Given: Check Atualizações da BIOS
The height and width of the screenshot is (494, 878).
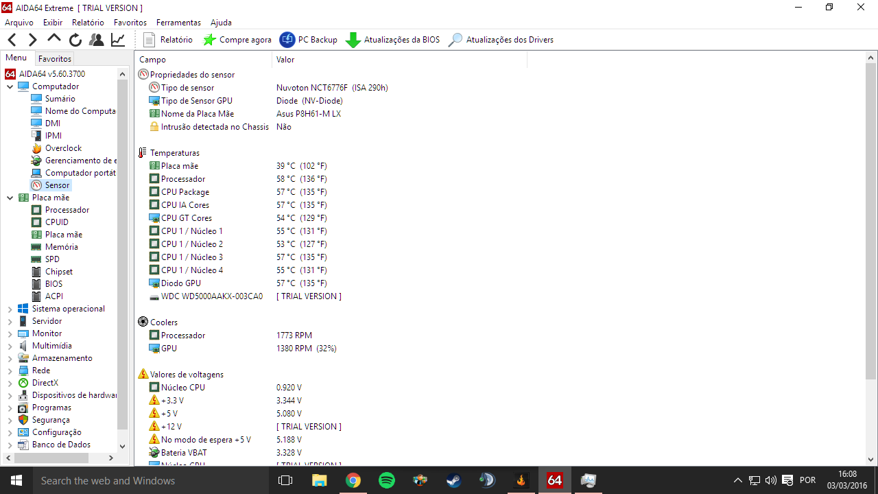Looking at the screenshot, I should click(x=392, y=40).
